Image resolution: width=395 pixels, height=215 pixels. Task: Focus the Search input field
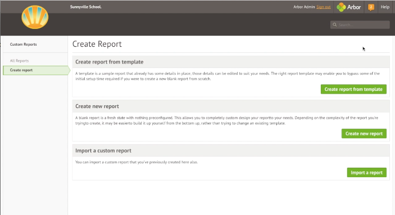(360, 25)
